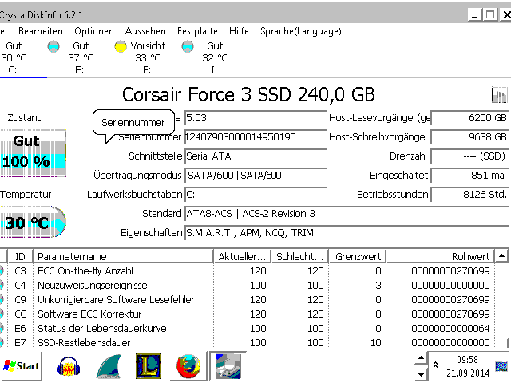Select row Neuzuweisungsereignisse
The height and width of the screenshot is (383, 511).
coord(247,286)
